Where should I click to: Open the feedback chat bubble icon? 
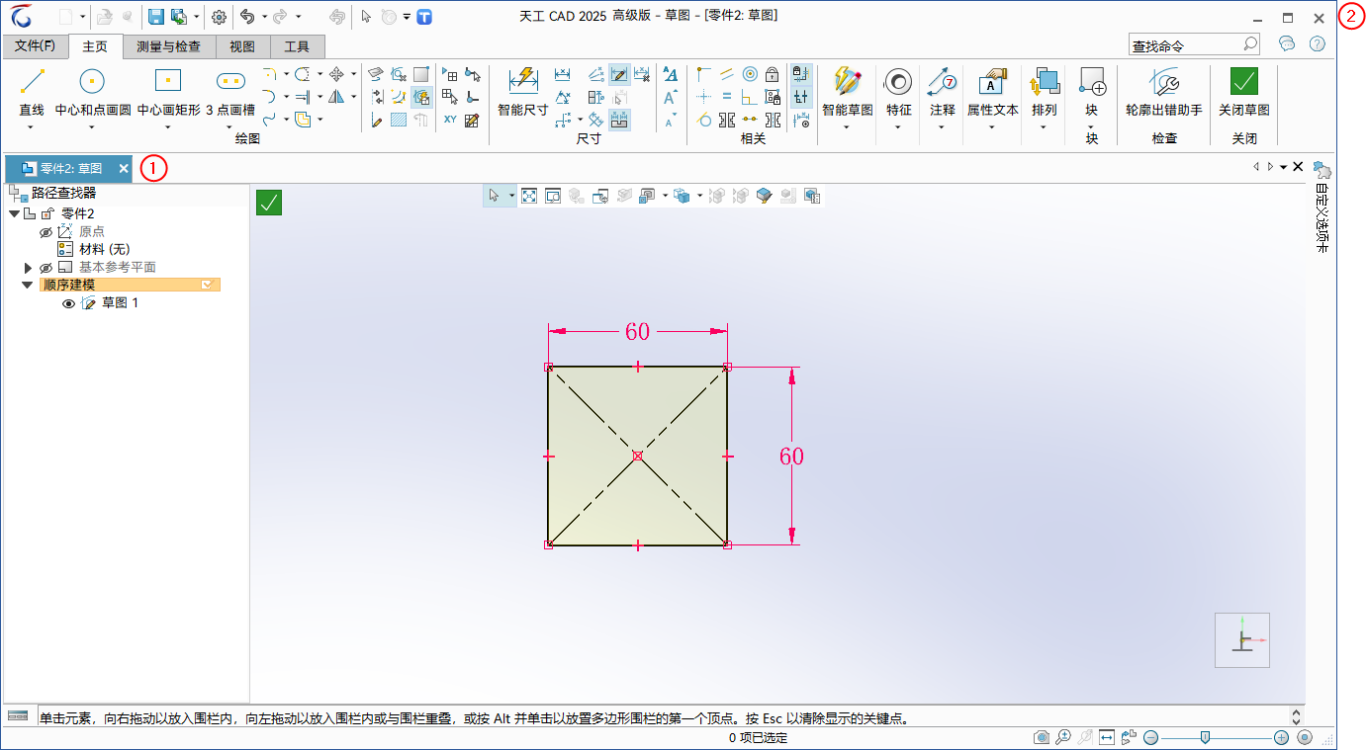pyautogui.click(x=1287, y=43)
